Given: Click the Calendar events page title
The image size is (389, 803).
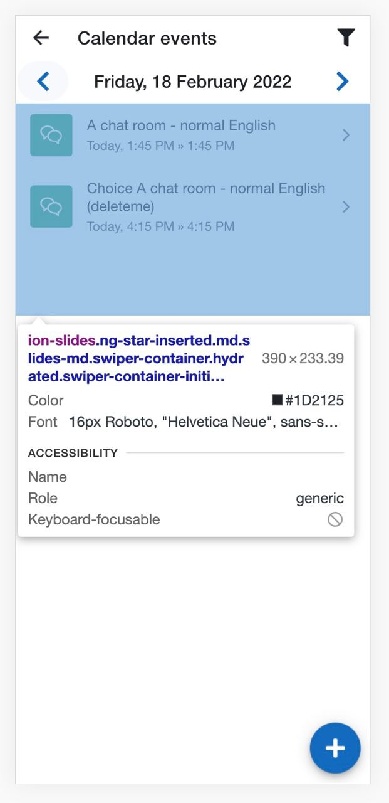Looking at the screenshot, I should click(x=147, y=38).
